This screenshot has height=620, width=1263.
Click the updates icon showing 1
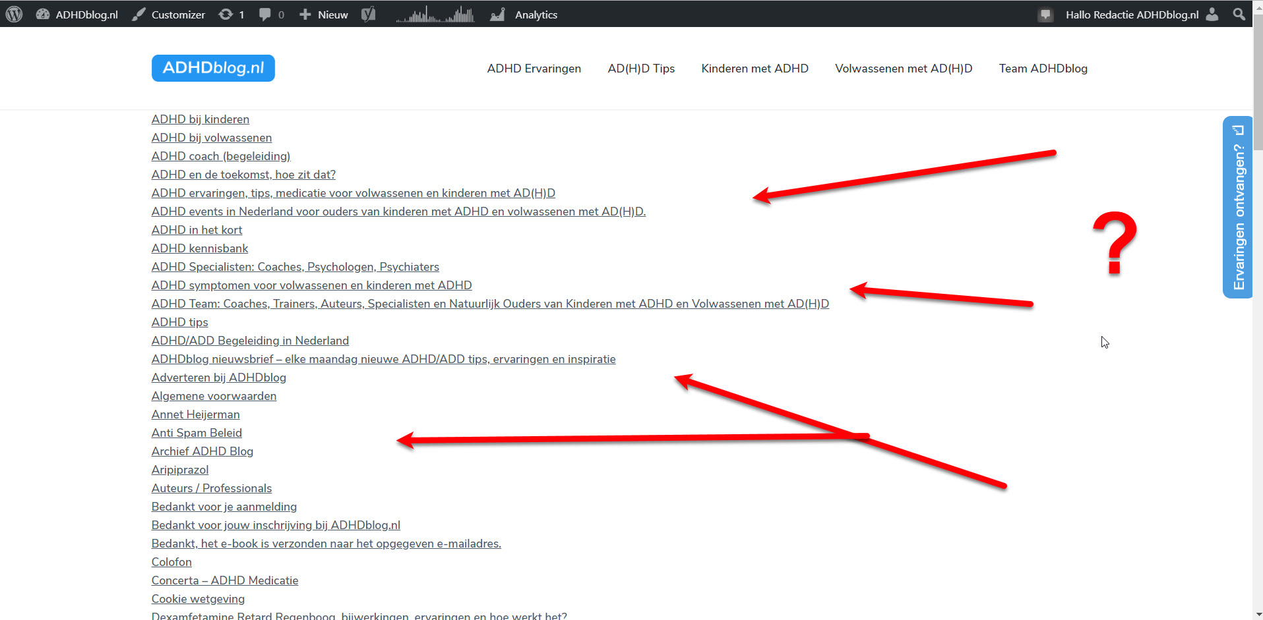(231, 14)
